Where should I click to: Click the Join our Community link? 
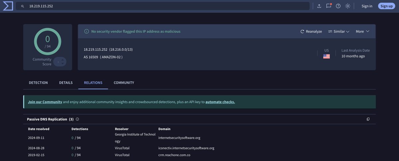click(x=45, y=102)
